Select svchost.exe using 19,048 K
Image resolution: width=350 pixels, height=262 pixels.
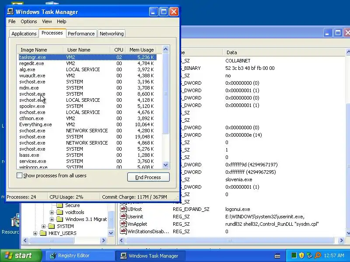click(87, 137)
